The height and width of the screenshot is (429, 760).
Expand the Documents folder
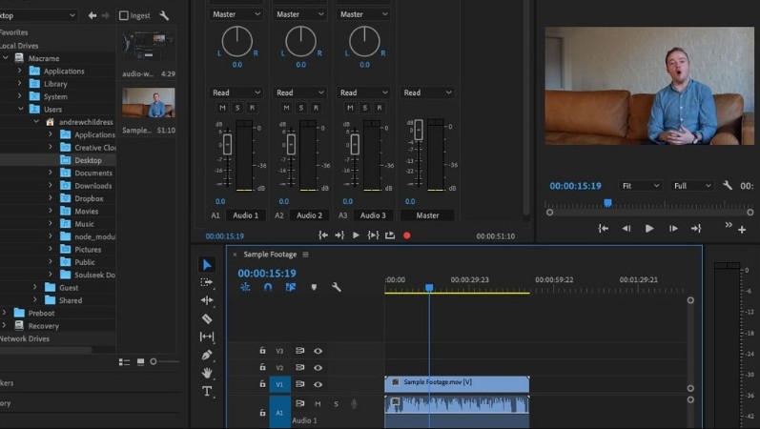[51, 173]
